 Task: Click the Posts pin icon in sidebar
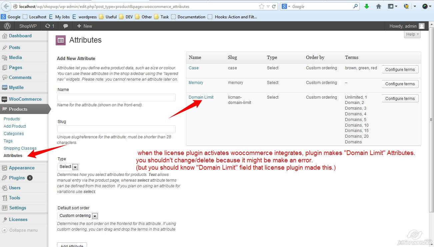tap(5, 47)
